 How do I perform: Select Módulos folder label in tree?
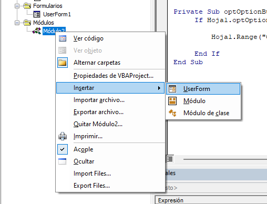pyautogui.click(x=44, y=23)
